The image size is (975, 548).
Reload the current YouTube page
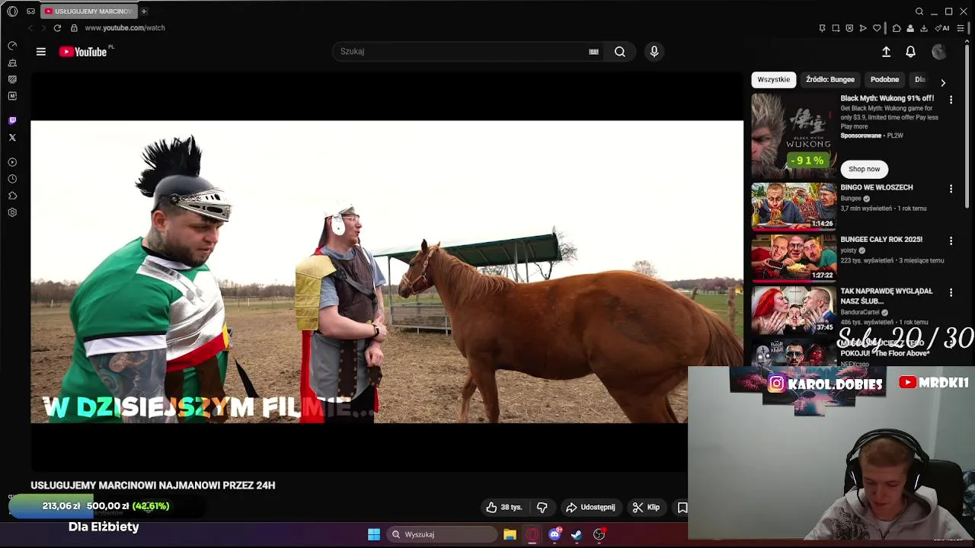(x=57, y=28)
